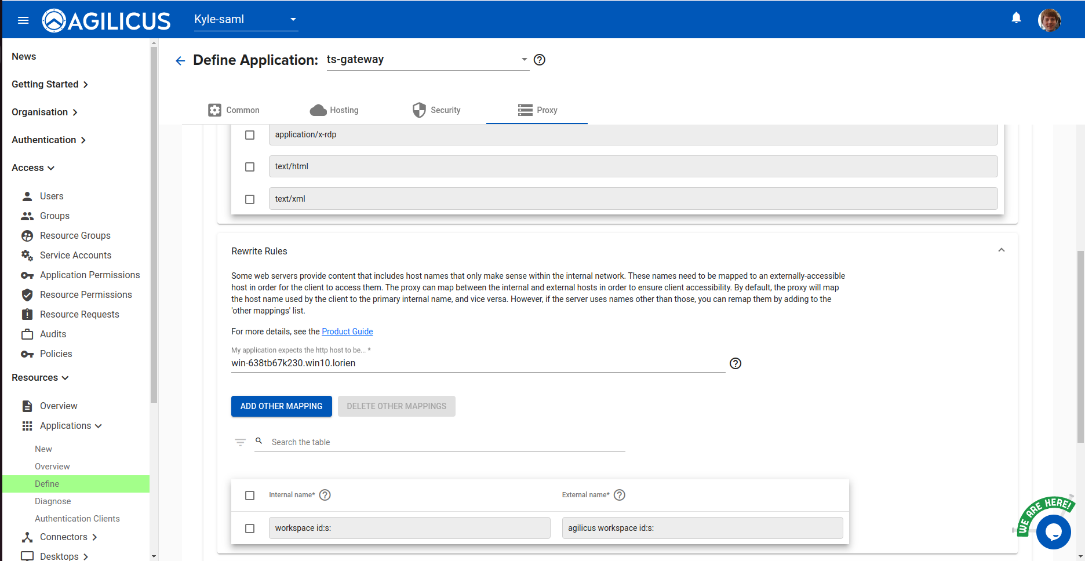Open the Product Guide link

click(x=347, y=331)
